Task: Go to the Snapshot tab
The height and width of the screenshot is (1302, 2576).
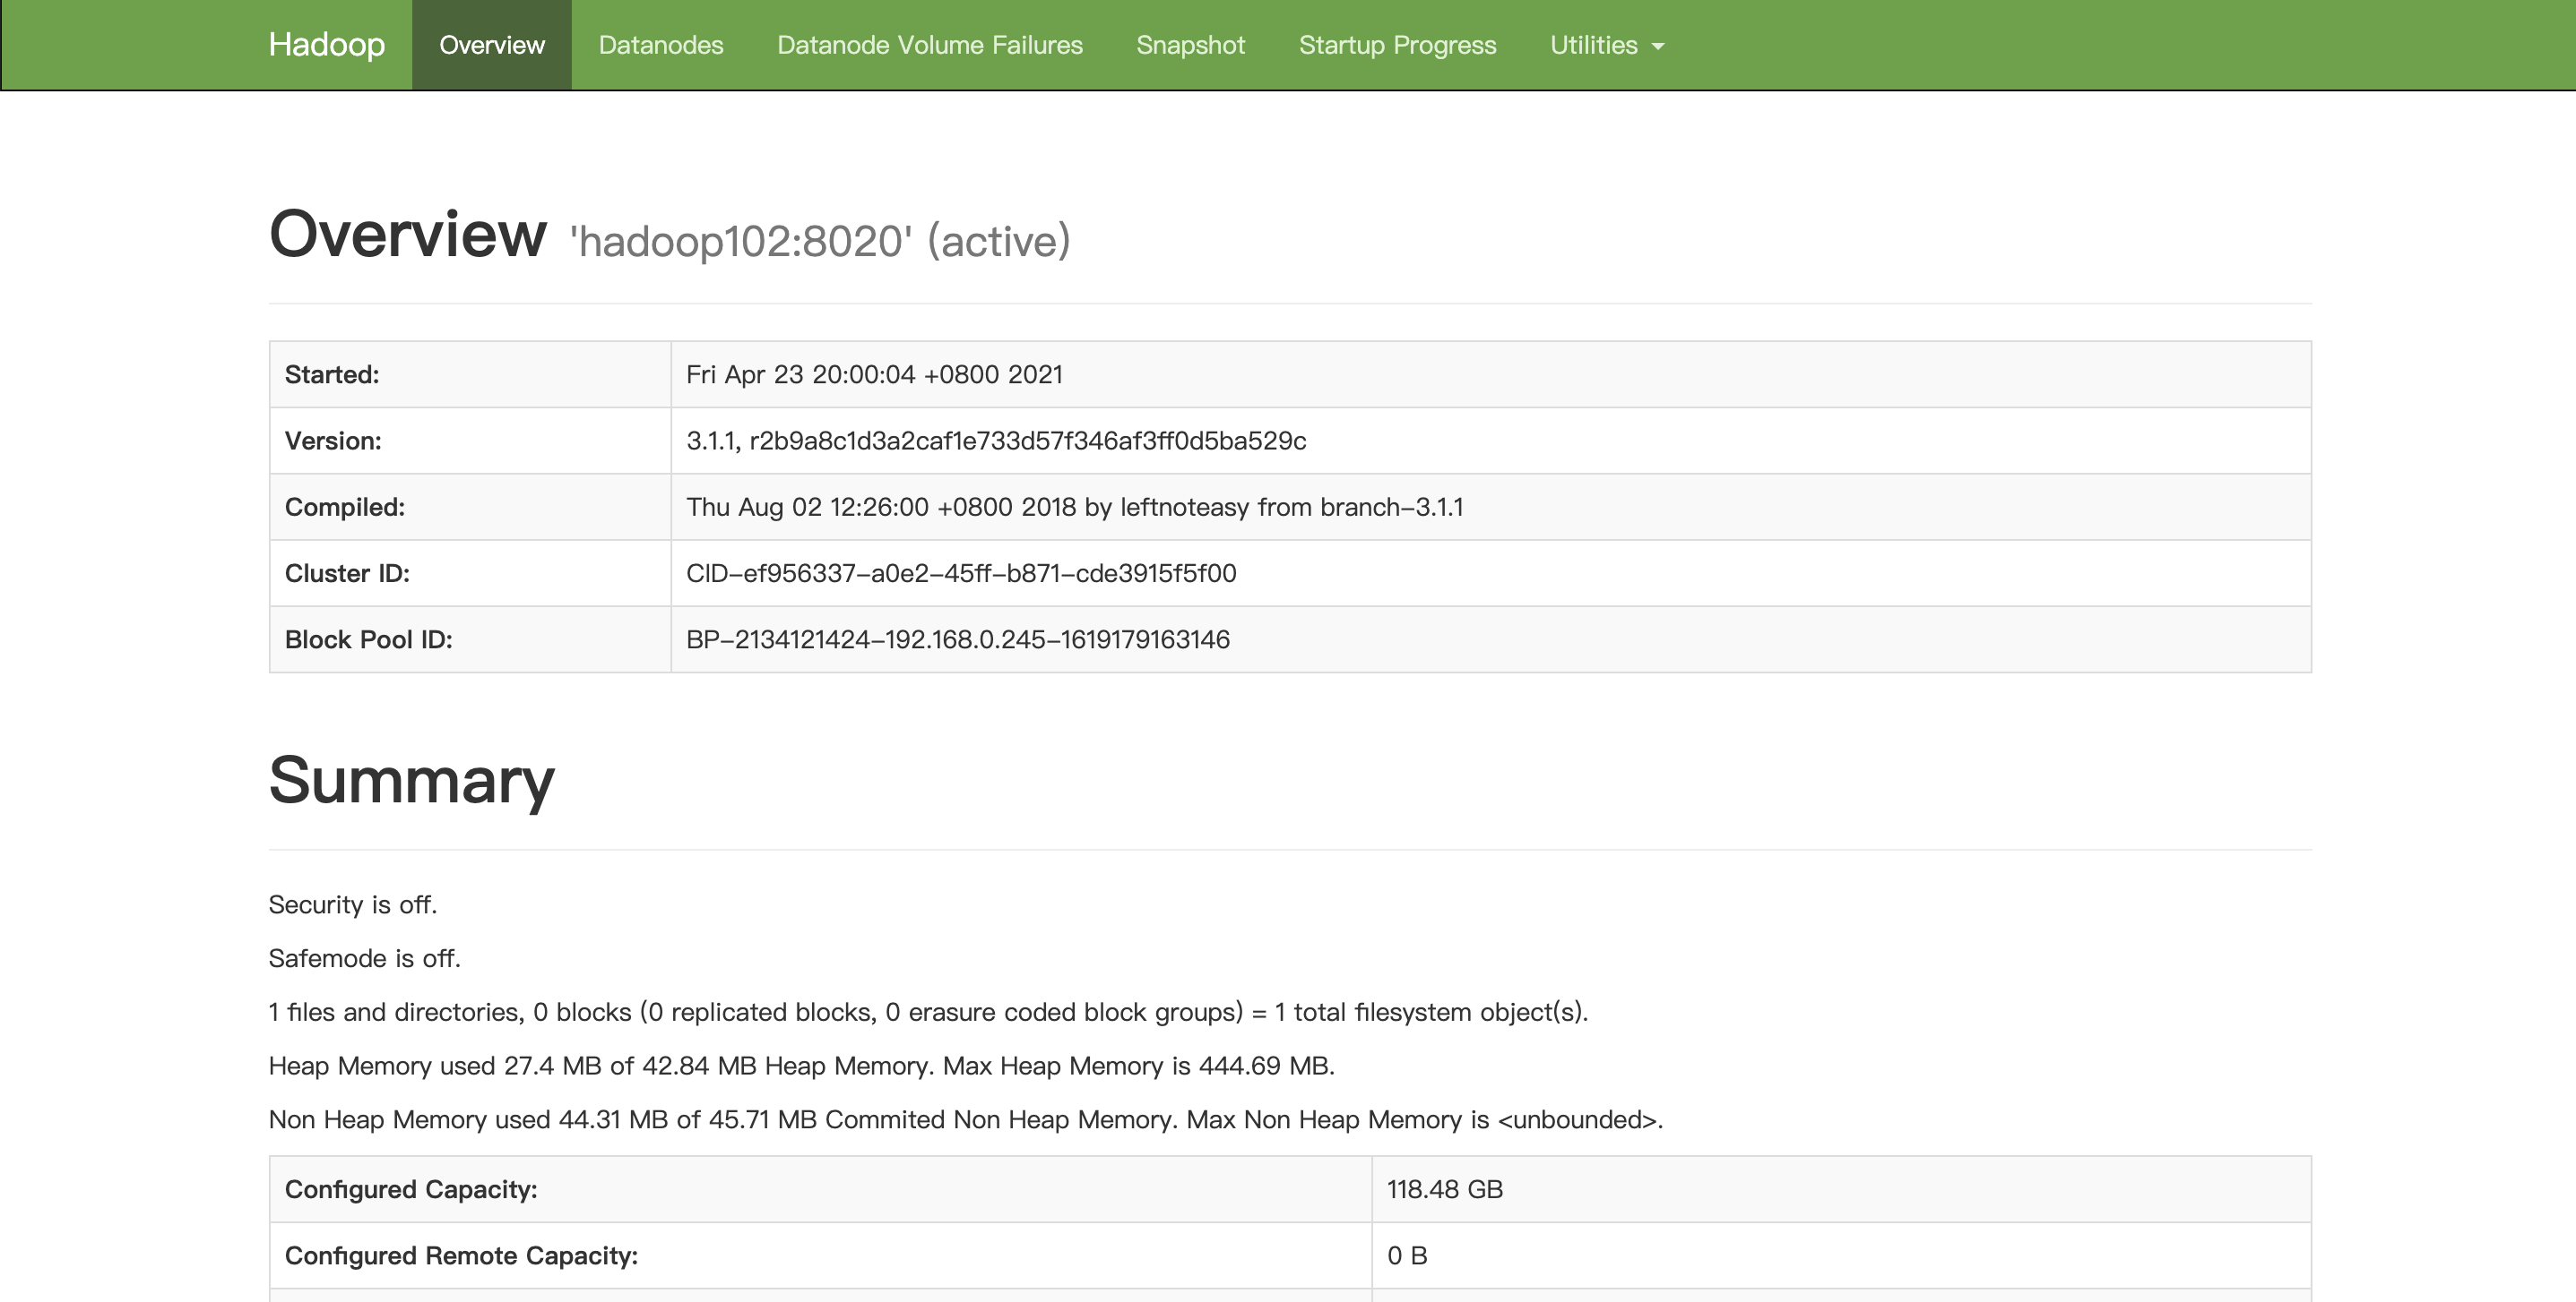Action: click(x=1190, y=45)
